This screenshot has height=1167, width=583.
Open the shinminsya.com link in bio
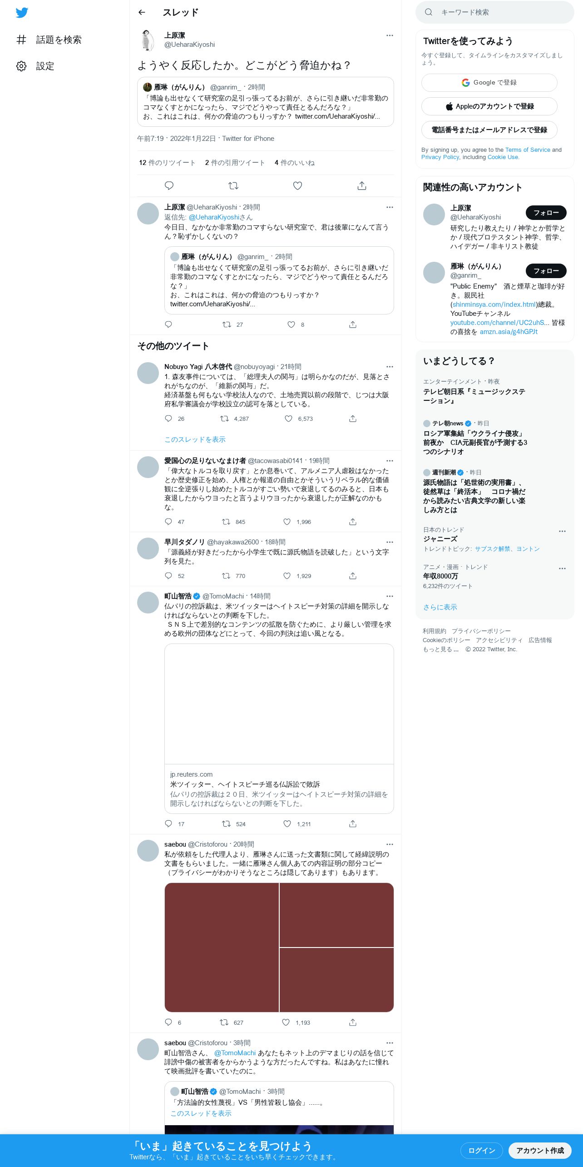494,304
